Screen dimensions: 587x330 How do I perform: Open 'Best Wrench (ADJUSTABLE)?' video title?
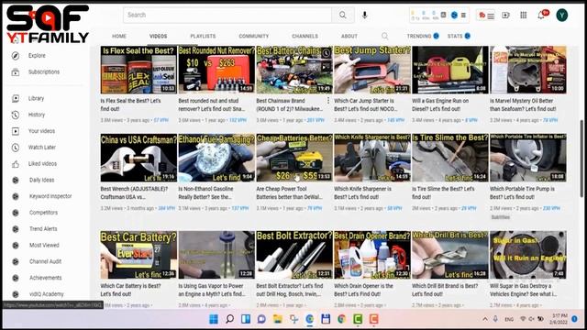coord(134,192)
